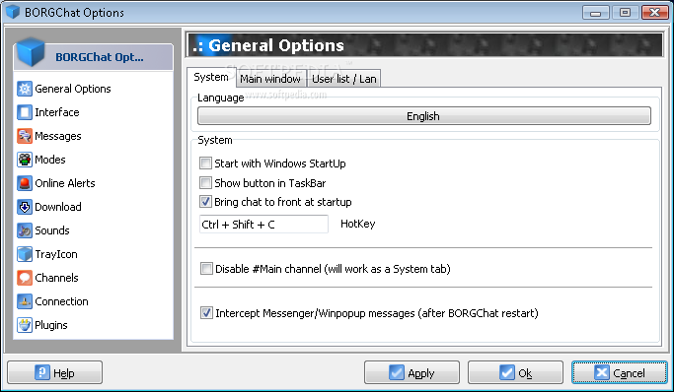This screenshot has height=392, width=674.
Task: Select the System tab
Action: click(211, 77)
